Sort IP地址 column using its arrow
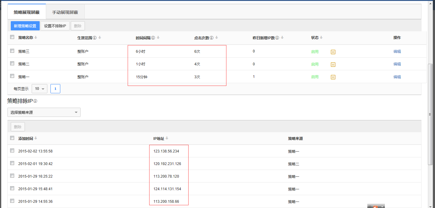The height and width of the screenshot is (208, 435). [x=167, y=138]
